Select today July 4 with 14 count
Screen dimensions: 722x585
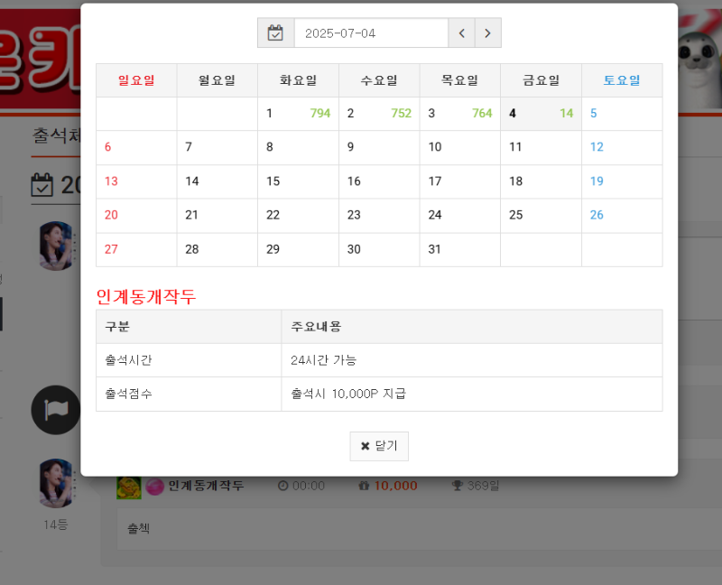tap(541, 114)
